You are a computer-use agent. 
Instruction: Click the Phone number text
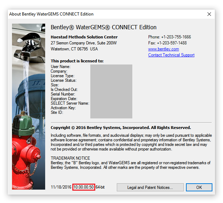click(x=169, y=37)
